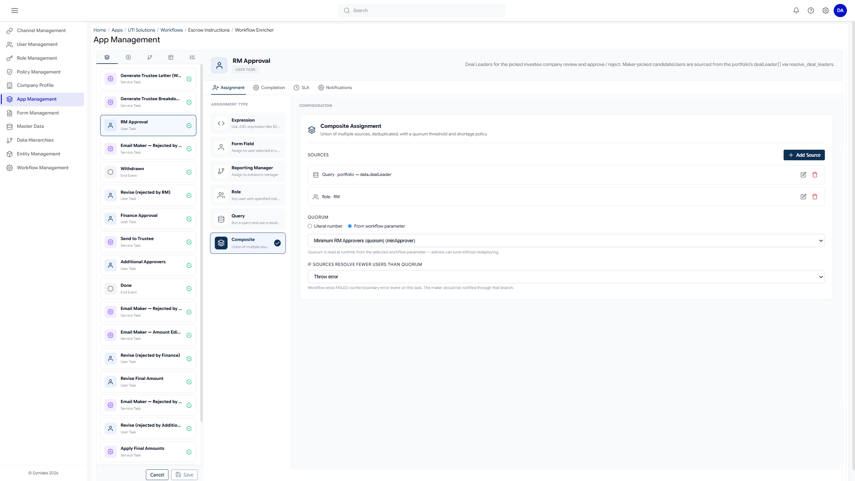Open the settings gear in the top bar
This screenshot has width=855, height=481.
[x=826, y=10]
